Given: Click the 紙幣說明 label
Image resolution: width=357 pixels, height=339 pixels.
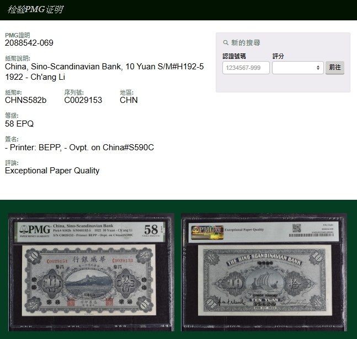Looking at the screenshot, I should 18,58.
